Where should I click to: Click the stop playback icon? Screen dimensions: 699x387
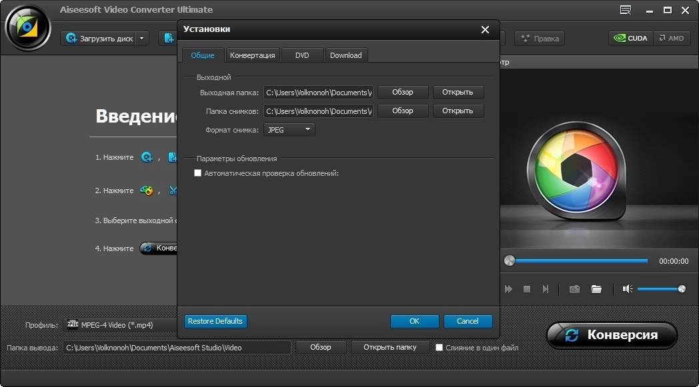point(527,289)
